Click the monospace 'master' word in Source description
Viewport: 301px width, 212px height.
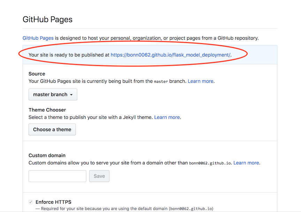(161, 81)
